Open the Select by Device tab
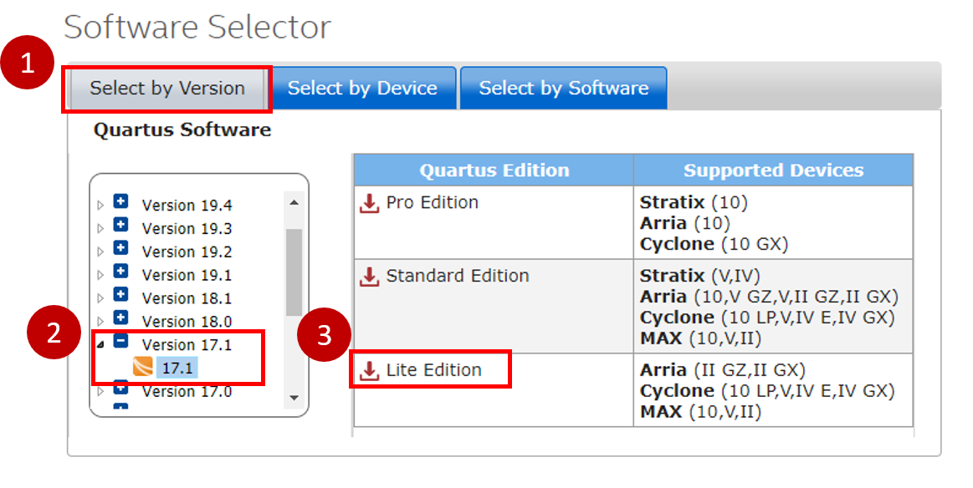Viewport: 973px width, 488px height. (362, 89)
